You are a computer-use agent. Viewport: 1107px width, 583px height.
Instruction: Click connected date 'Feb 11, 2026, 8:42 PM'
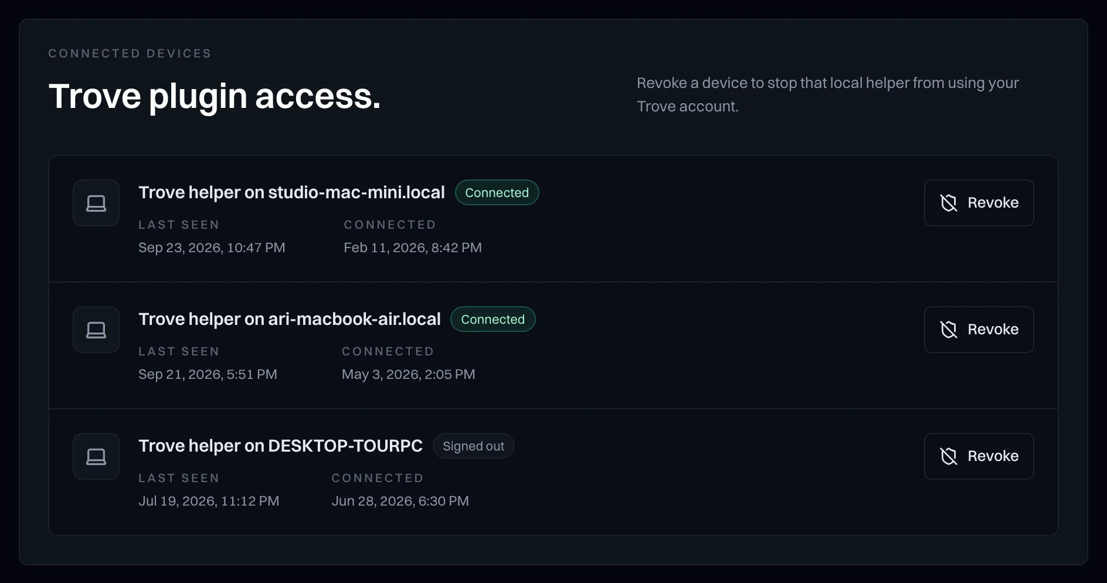click(x=413, y=248)
